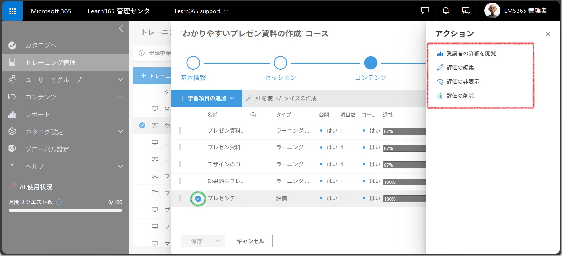Image resolution: width=562 pixels, height=256 pixels.
Task: Click the 項目数 column header
Action: point(348,115)
